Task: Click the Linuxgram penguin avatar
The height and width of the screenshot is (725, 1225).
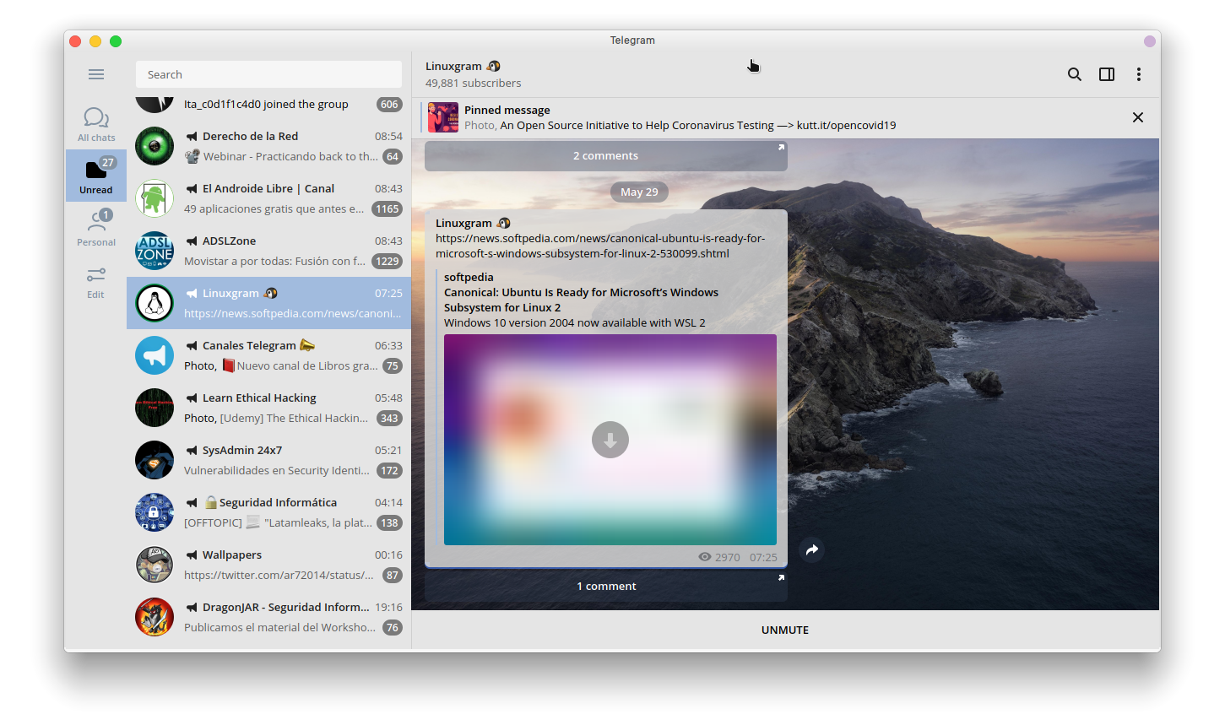Action: tap(154, 303)
